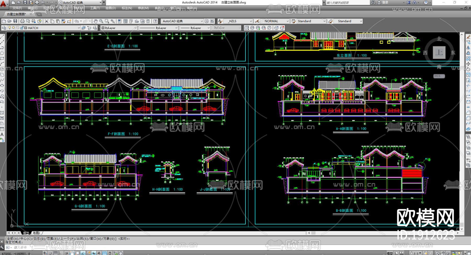Click the horizontal scrollbar thumb
The height and width of the screenshot is (255, 471).
(x=313, y=233)
